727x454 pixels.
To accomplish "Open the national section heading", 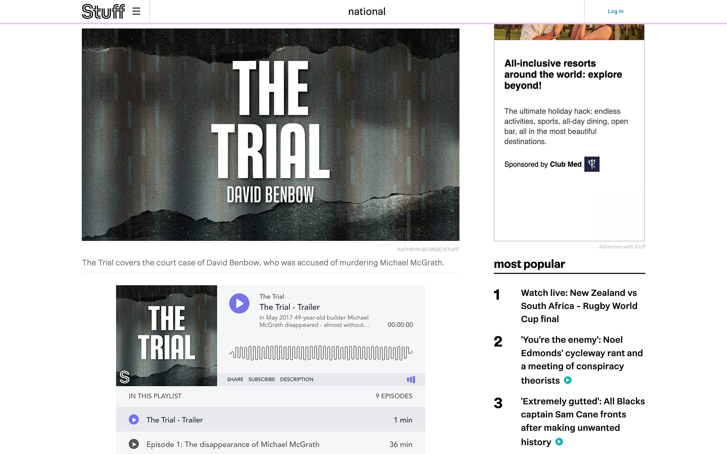I will [367, 11].
